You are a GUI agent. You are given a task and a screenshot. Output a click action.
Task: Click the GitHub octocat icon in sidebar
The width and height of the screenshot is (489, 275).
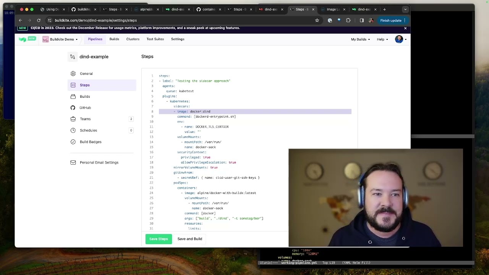[x=73, y=108]
